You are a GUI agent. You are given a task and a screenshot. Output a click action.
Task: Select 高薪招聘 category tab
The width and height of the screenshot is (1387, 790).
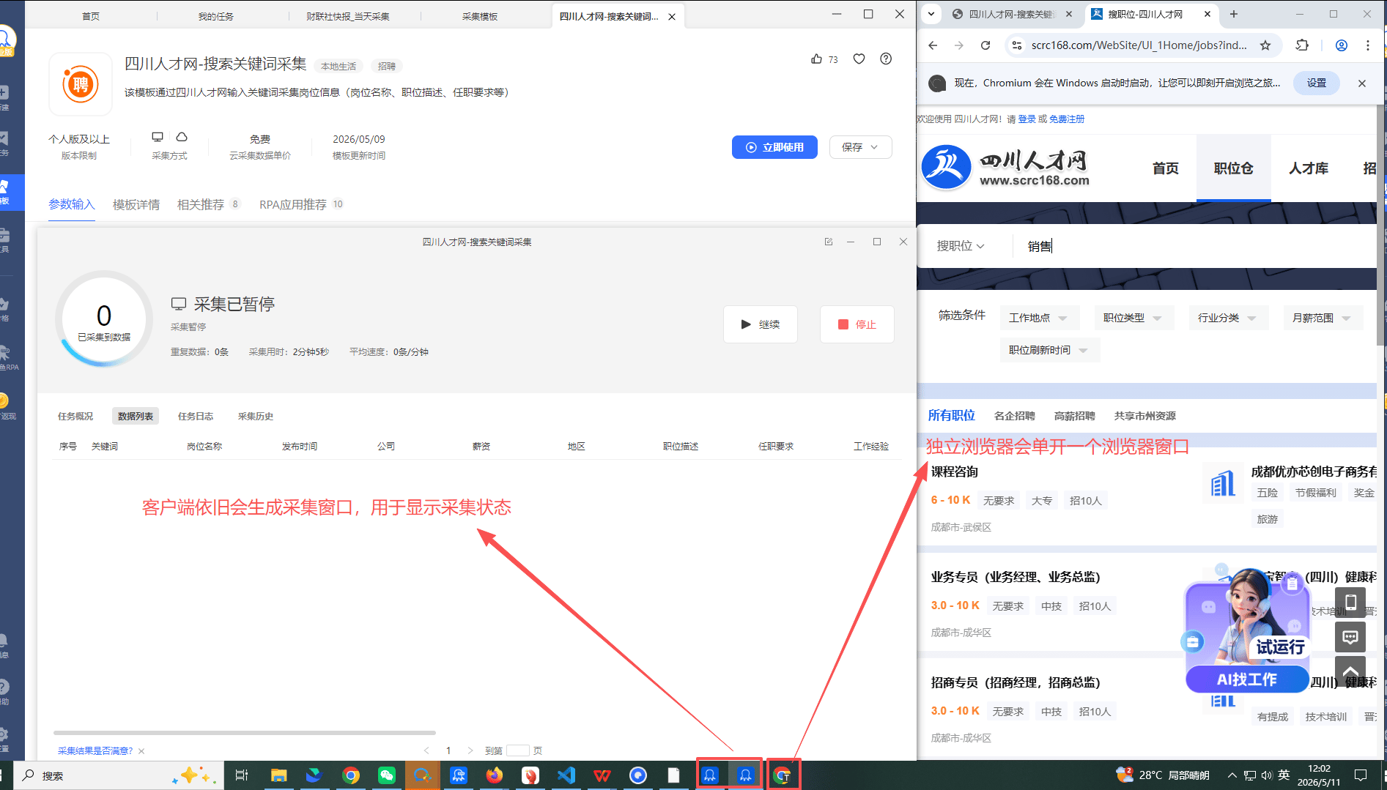click(x=1075, y=416)
